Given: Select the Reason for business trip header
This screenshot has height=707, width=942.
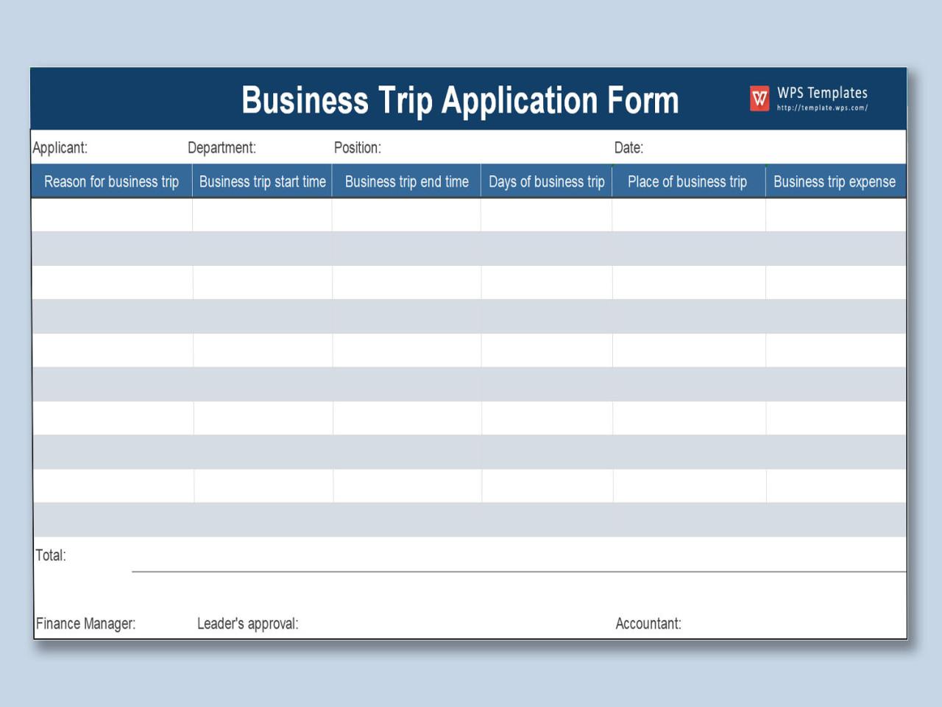Looking at the screenshot, I should tap(111, 181).
